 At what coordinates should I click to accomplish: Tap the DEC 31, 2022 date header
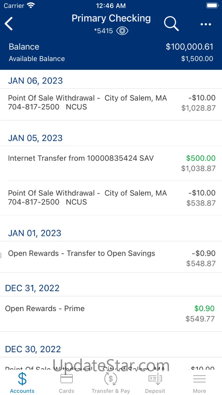click(32, 288)
